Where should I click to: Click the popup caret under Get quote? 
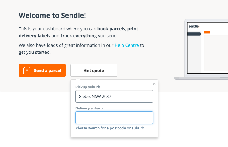tap(78, 79)
